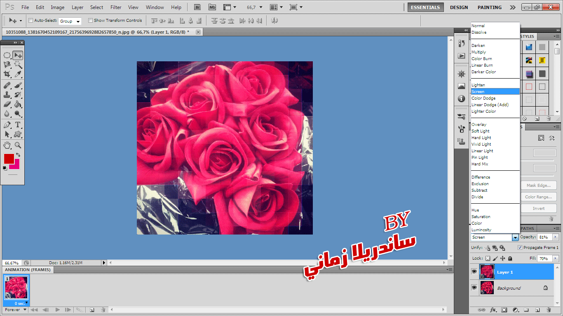The height and width of the screenshot is (316, 563).
Task: Open Auto-Select Group dropdown
Action: coord(70,21)
